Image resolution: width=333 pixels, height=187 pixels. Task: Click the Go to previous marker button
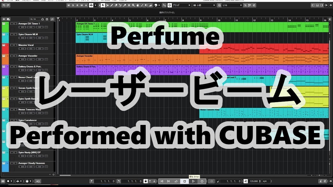click(x=162, y=181)
